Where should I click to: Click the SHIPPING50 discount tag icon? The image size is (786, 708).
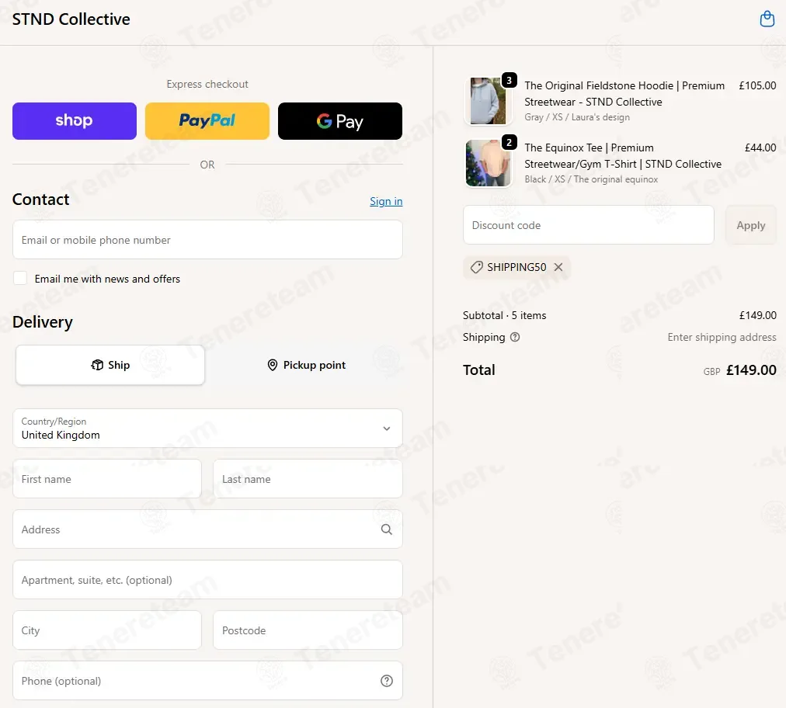tap(476, 267)
